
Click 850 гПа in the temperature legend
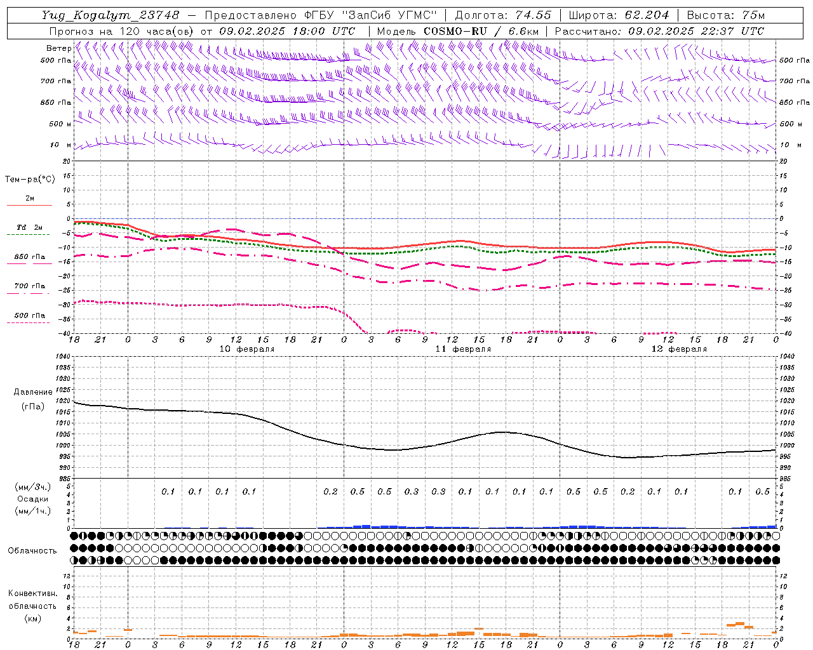30,257
